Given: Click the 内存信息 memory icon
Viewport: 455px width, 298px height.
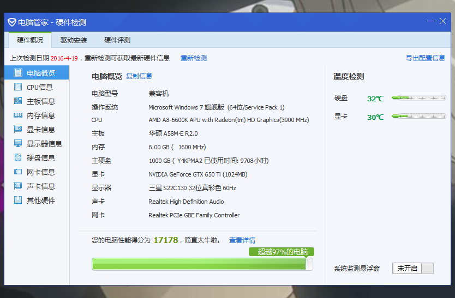Looking at the screenshot, I should 18,115.
